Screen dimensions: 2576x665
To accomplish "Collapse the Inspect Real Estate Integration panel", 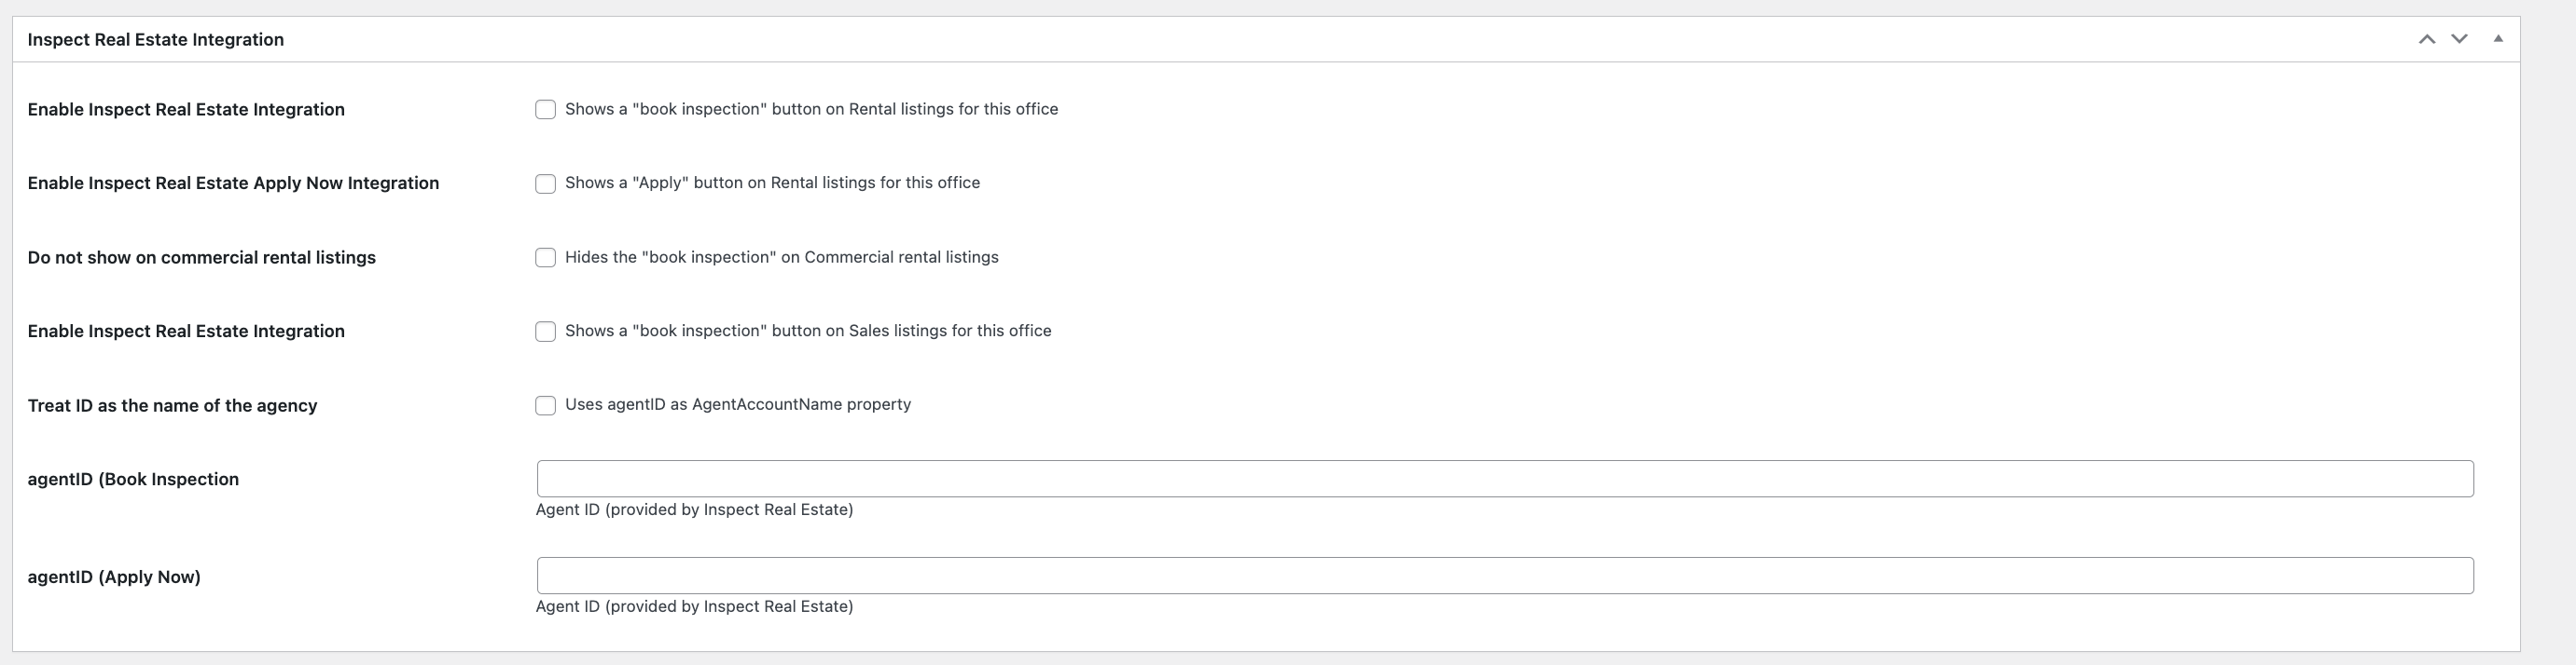I will coord(2498,39).
